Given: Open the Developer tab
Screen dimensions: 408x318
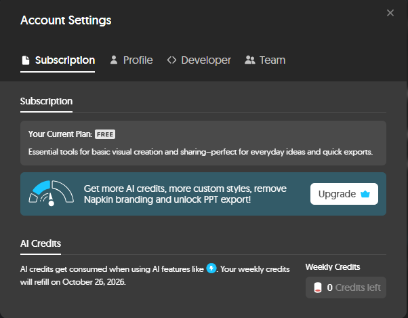Looking at the screenshot, I should (199, 60).
